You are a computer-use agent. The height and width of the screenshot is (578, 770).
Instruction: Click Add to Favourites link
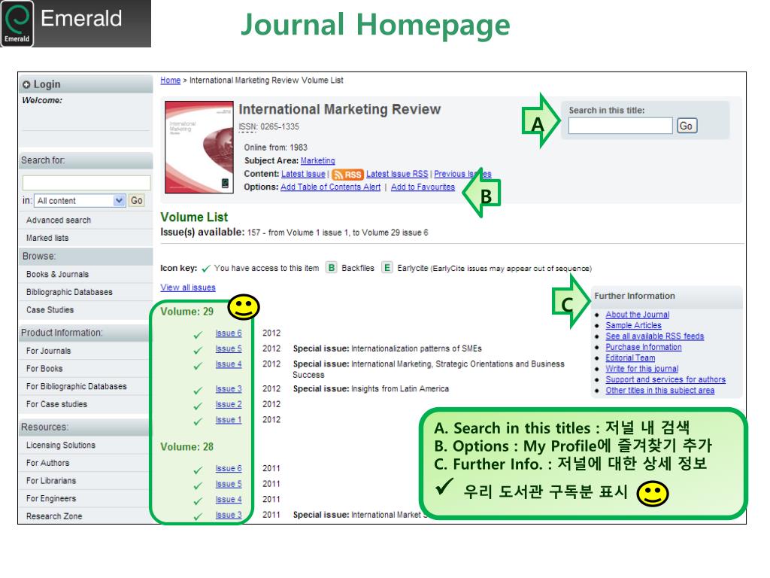click(423, 187)
